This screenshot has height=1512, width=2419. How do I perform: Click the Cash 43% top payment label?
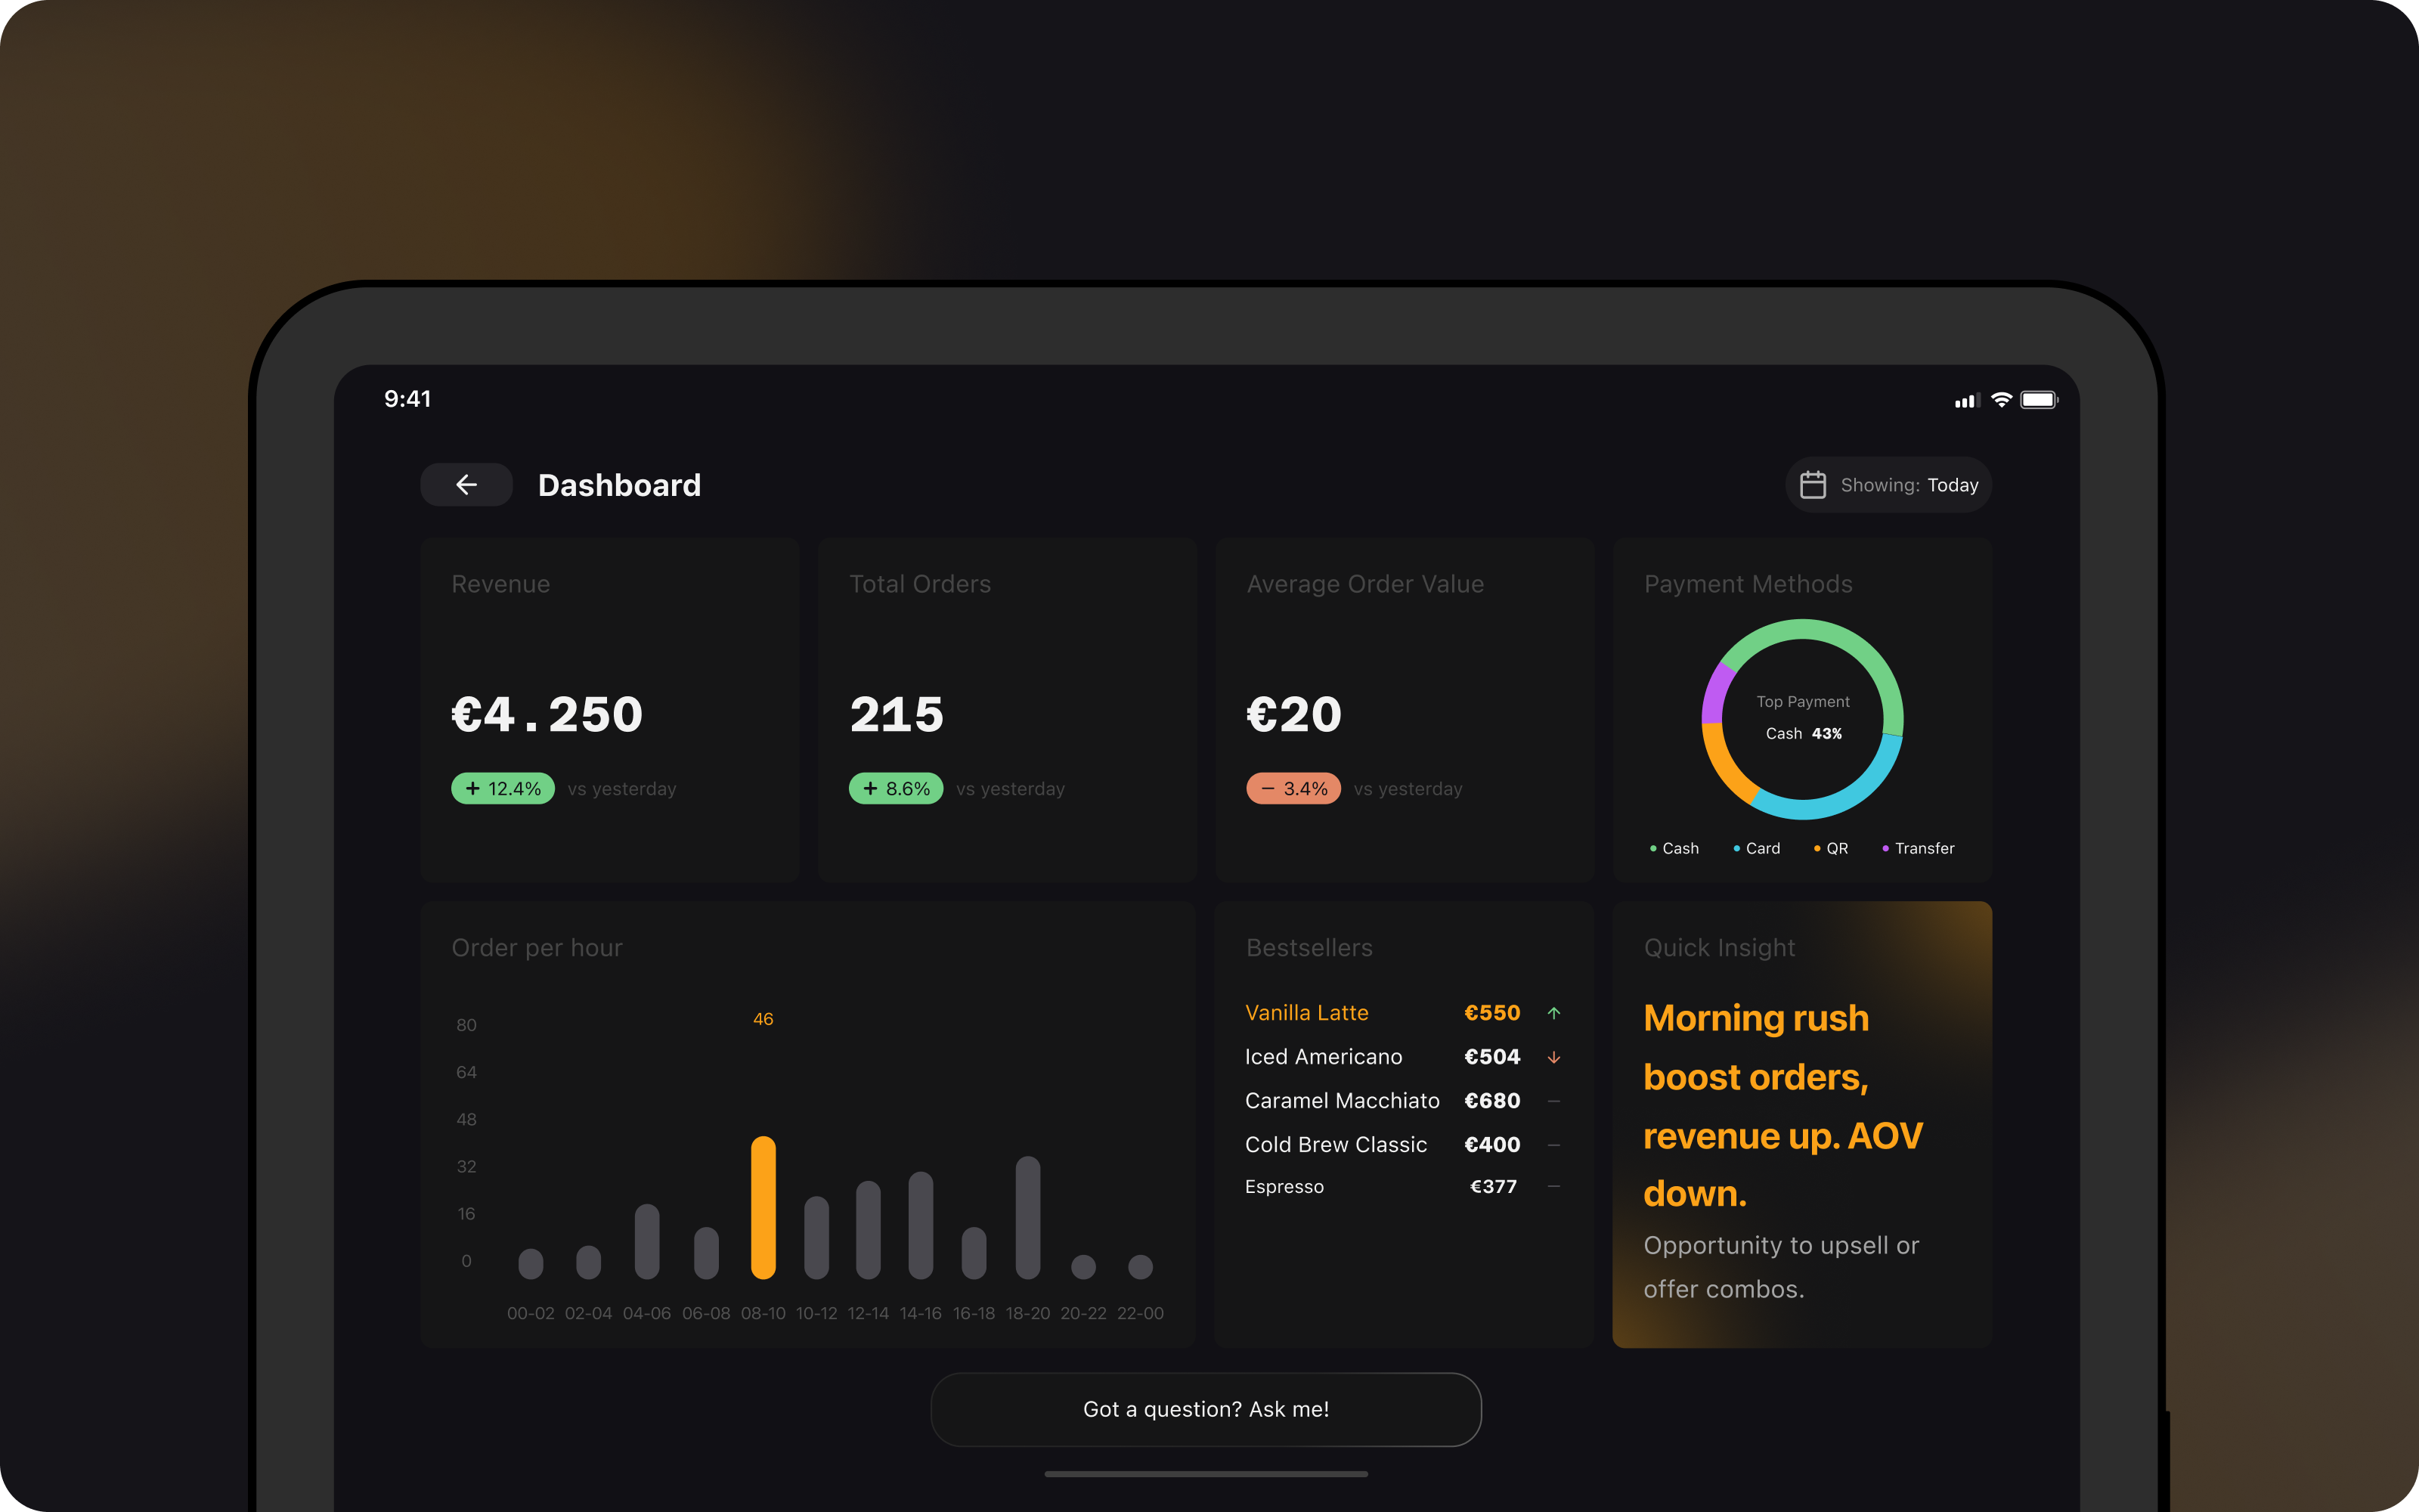point(1803,733)
